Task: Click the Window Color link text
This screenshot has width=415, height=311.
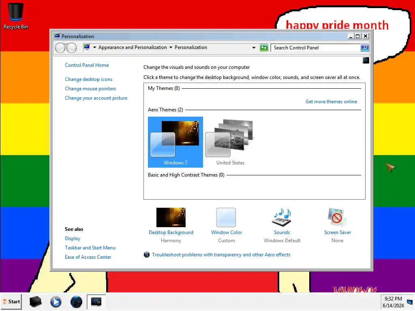Action: click(x=227, y=232)
